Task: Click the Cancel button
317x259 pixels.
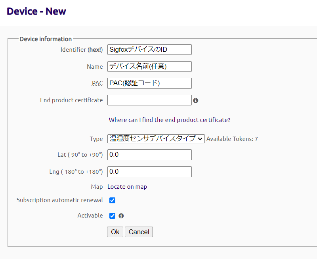Action: [x=139, y=232]
